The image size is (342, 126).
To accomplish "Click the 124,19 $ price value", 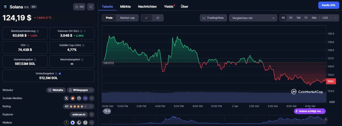I will click(x=17, y=18).
